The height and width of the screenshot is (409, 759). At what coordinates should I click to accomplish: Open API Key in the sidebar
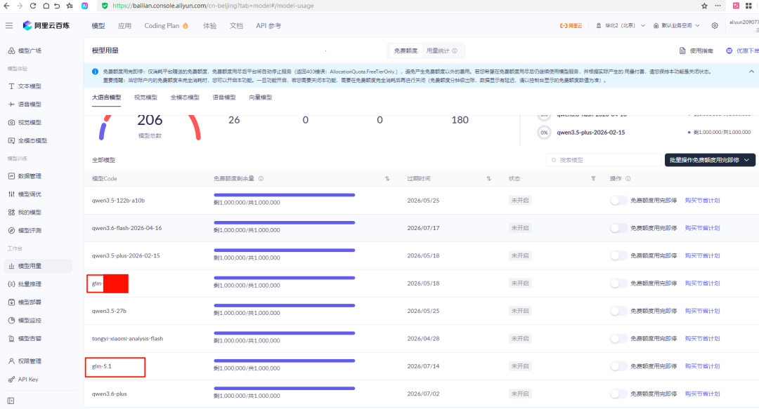[x=24, y=380]
